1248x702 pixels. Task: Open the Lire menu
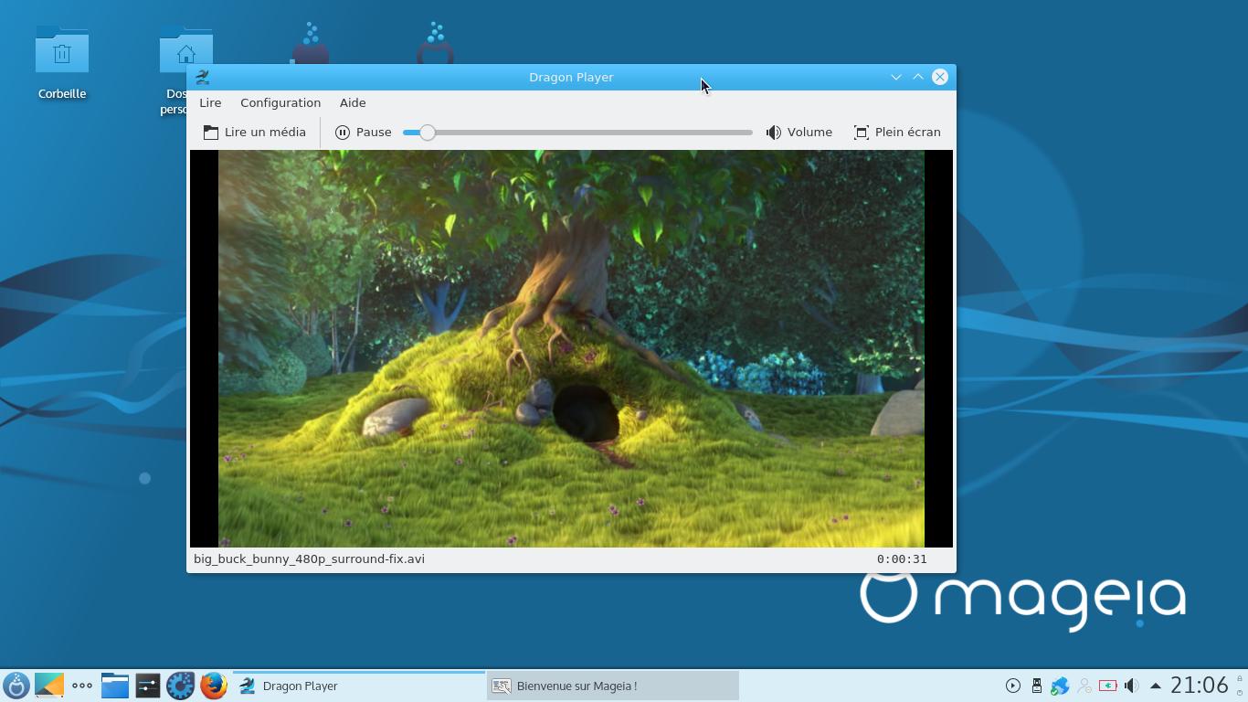(x=210, y=102)
